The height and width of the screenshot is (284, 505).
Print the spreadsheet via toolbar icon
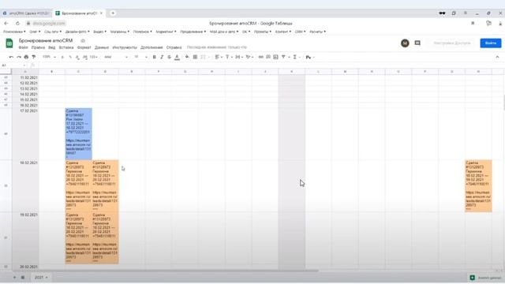[26, 57]
